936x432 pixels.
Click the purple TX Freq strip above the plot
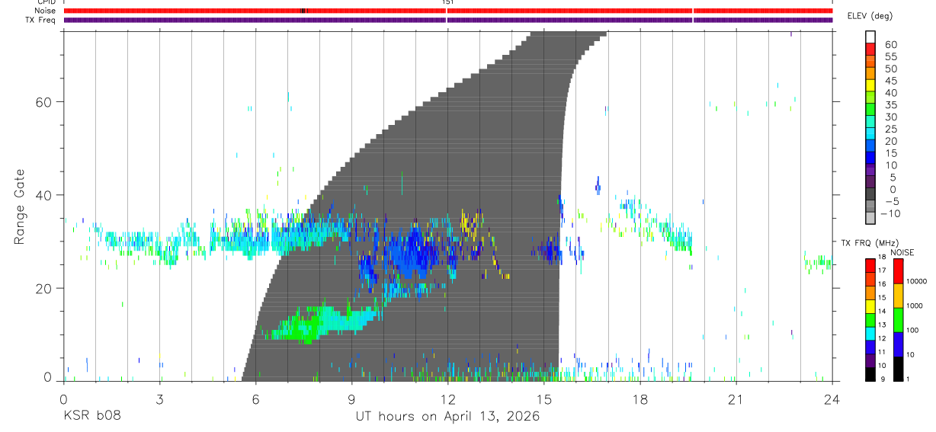click(447, 20)
